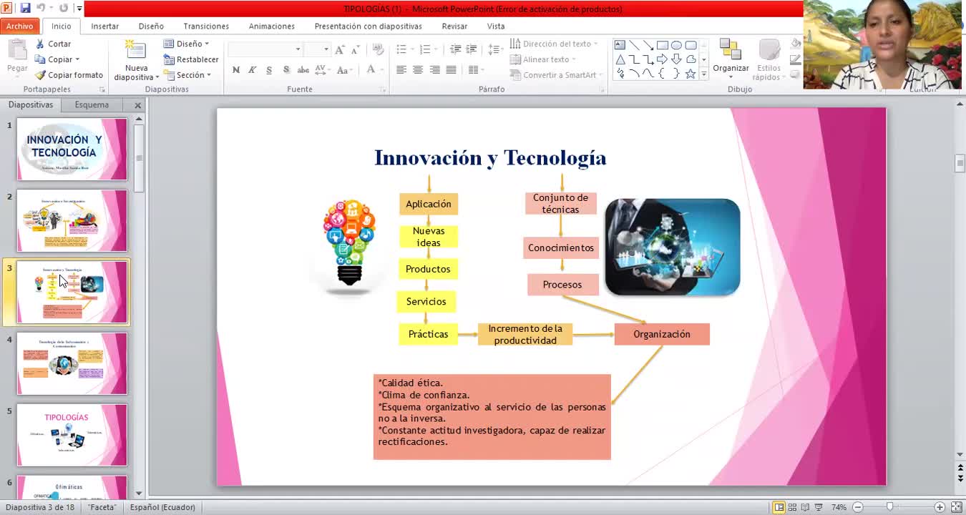Insert a Nueva diapositiva slide
Viewport: 966px width, 515px height.
[136, 61]
